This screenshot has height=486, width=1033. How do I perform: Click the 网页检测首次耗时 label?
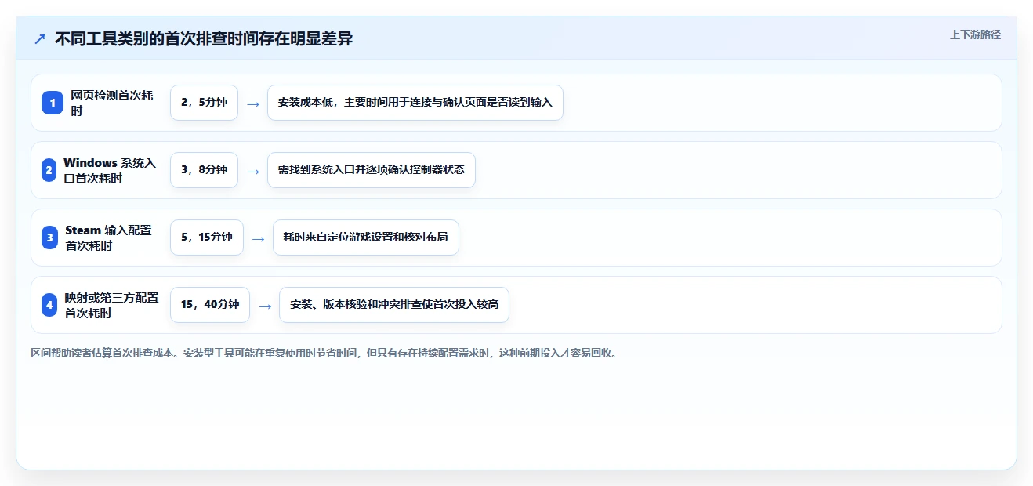(112, 103)
